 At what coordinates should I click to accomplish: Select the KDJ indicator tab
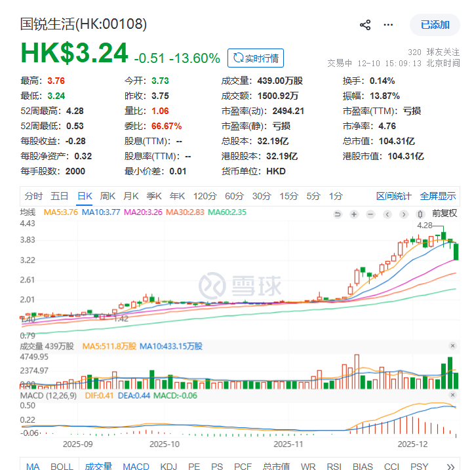coord(168,466)
